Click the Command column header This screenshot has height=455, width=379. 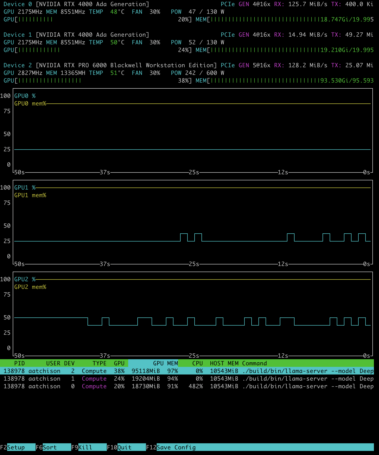tap(254, 363)
